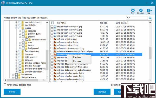This screenshot has width=156, height=98.
Task: Click image icon of m3-partition-recovery-4.jpg
Action: pos(55,27)
